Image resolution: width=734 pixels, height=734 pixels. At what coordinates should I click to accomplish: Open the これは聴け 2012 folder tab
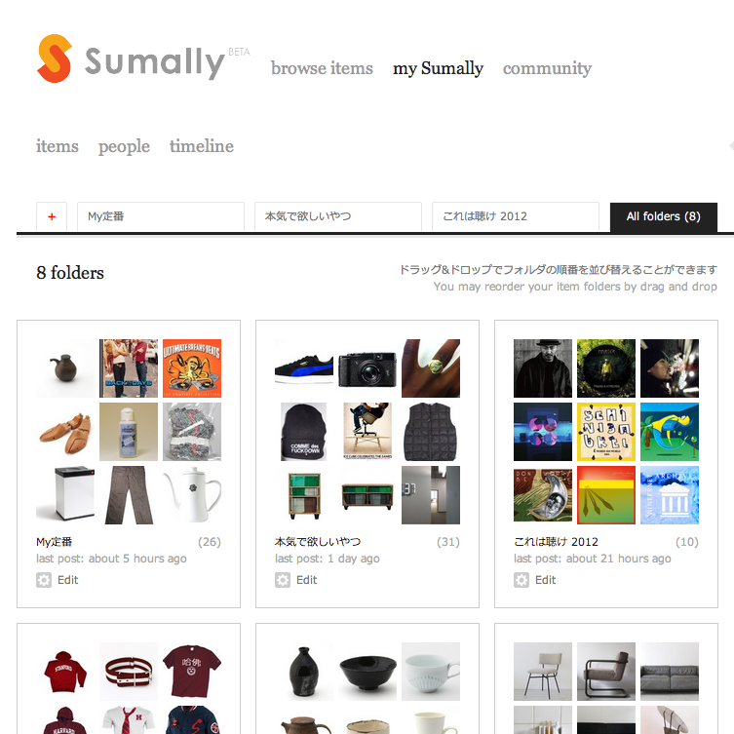[516, 216]
